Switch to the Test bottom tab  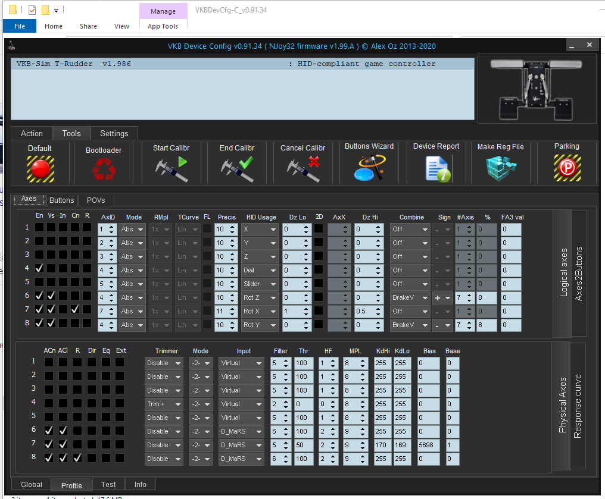pyautogui.click(x=108, y=484)
